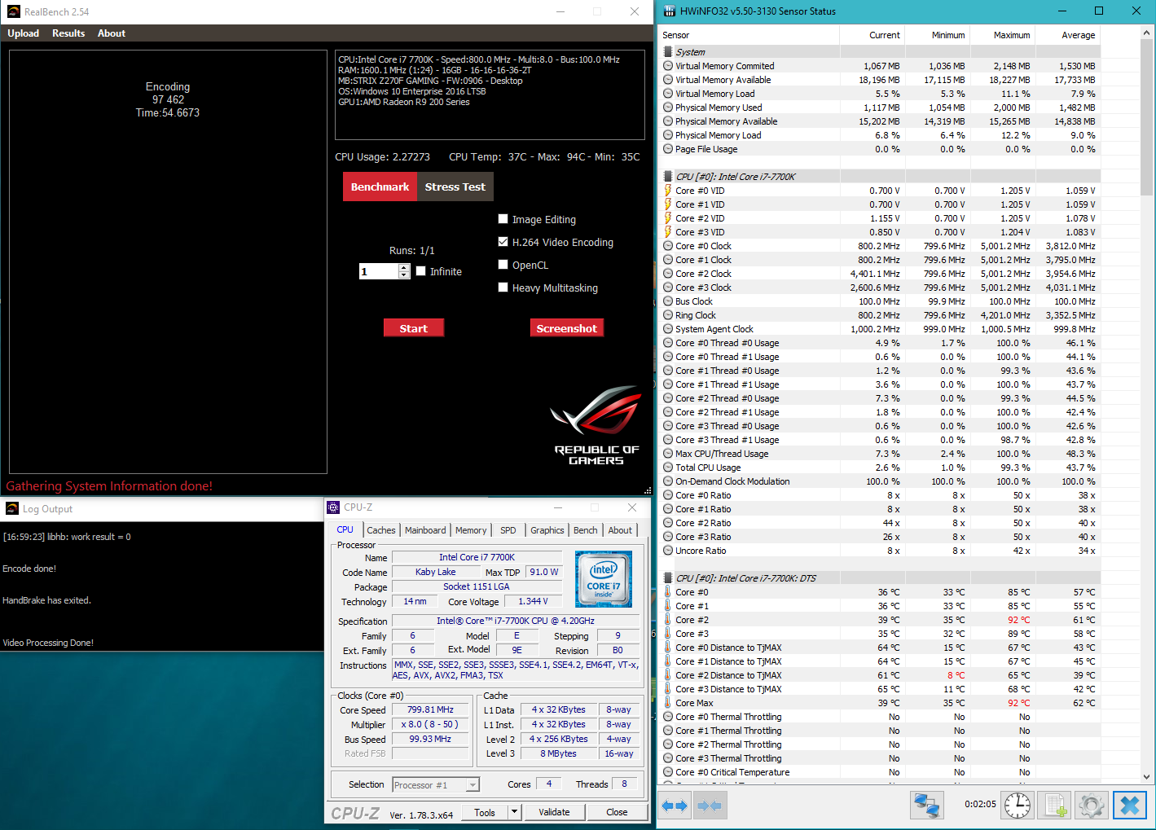Decrease runs with the stepper down arrow

[x=404, y=275]
